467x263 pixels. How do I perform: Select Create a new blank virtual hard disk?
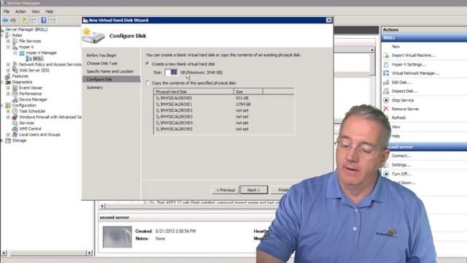click(x=147, y=64)
